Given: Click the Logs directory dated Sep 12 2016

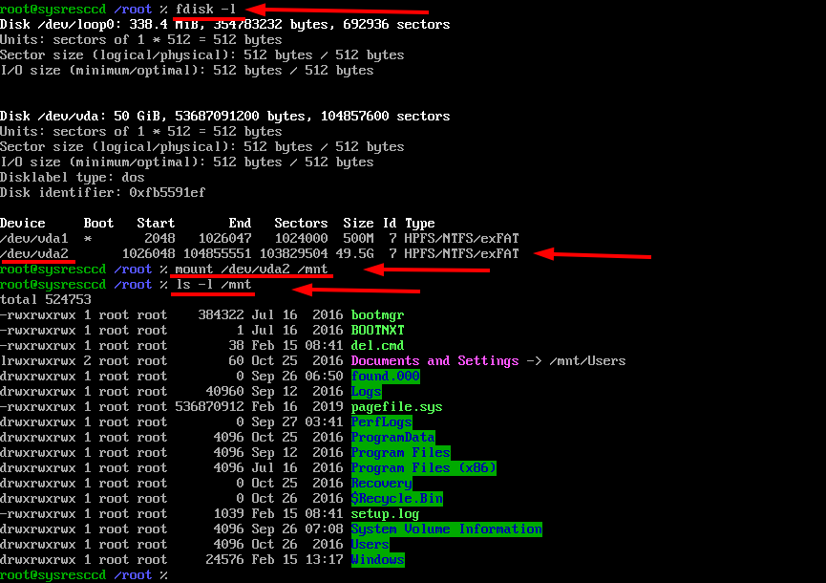Looking at the screenshot, I should [366, 391].
